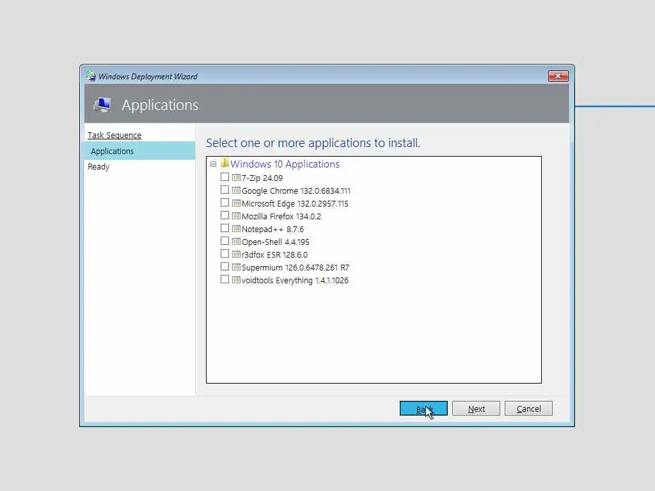The image size is (655, 491).
Task: Check the Supermium 126.0.6478.261 R7 checkbox
Action: (225, 267)
